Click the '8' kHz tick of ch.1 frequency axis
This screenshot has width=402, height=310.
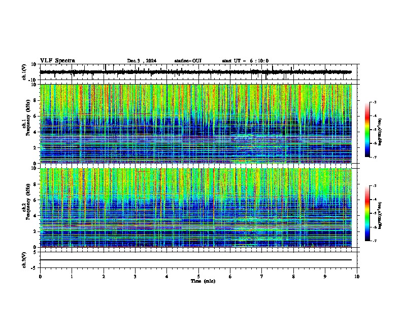click(x=36, y=100)
